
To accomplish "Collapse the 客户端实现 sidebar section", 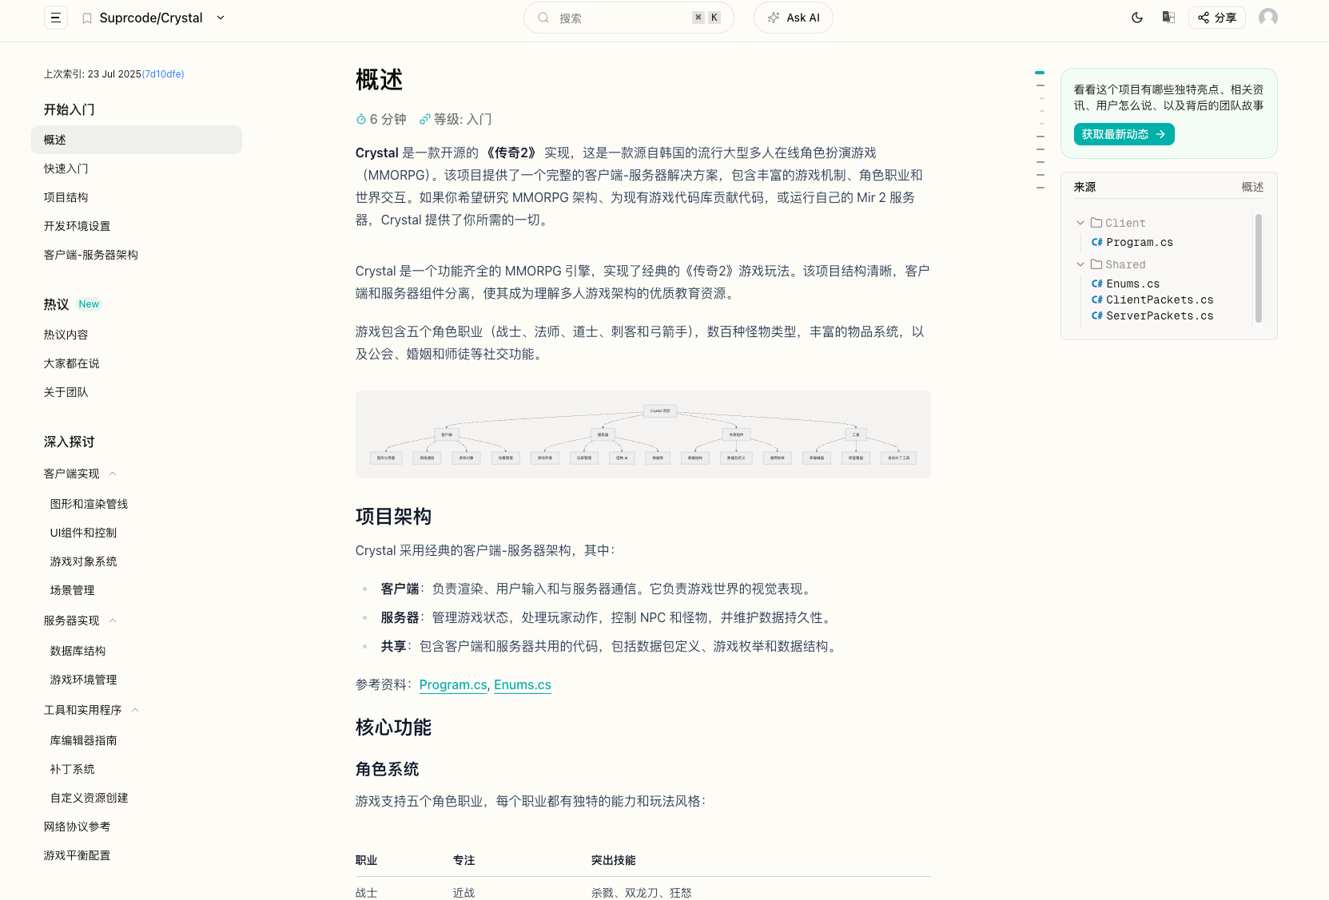I will (113, 474).
